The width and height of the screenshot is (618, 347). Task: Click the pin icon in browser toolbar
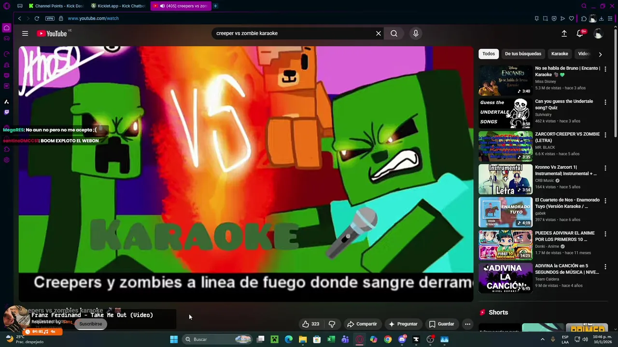click(x=536, y=18)
